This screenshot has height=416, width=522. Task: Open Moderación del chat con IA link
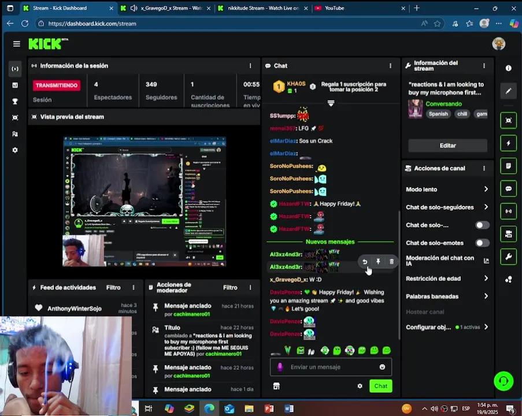click(447, 261)
